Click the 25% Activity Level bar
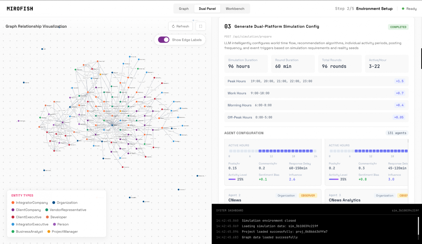This screenshot has width=422, height=244. coord(232,179)
